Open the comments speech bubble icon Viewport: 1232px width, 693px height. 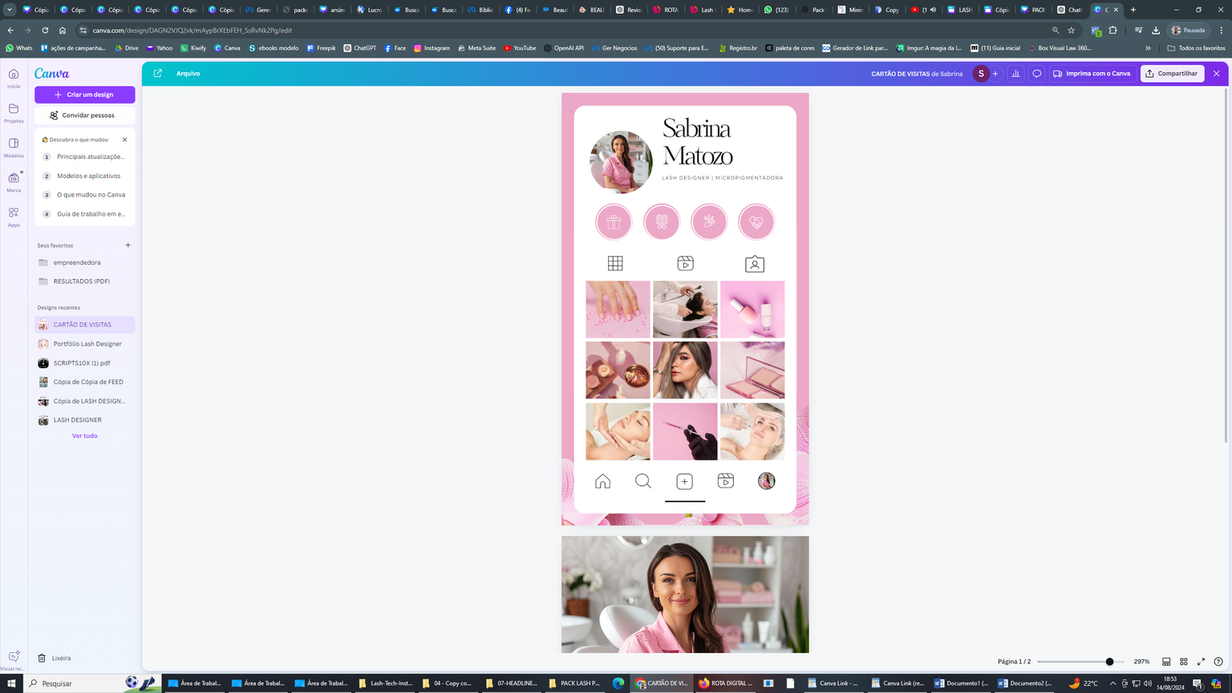coord(1037,74)
